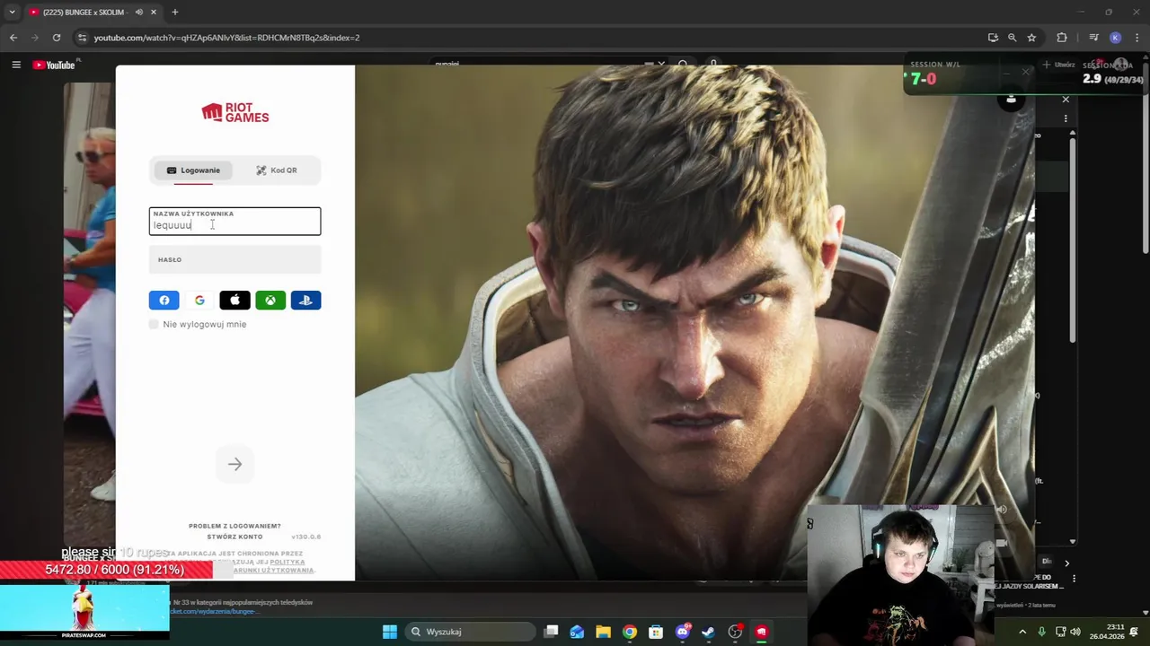This screenshot has height=646, width=1150.
Task: Open Chrome's three-dot menu
Action: (1137, 38)
